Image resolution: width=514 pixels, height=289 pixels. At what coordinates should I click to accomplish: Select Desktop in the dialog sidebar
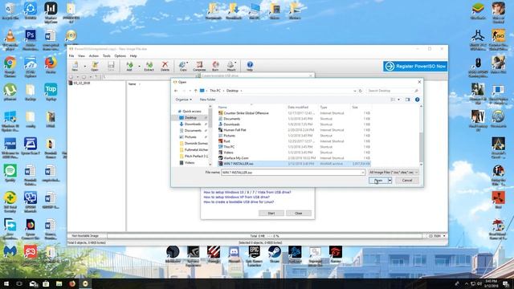tap(190, 118)
